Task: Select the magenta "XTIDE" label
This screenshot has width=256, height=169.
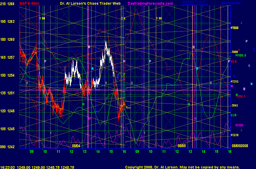Action: tap(239, 125)
